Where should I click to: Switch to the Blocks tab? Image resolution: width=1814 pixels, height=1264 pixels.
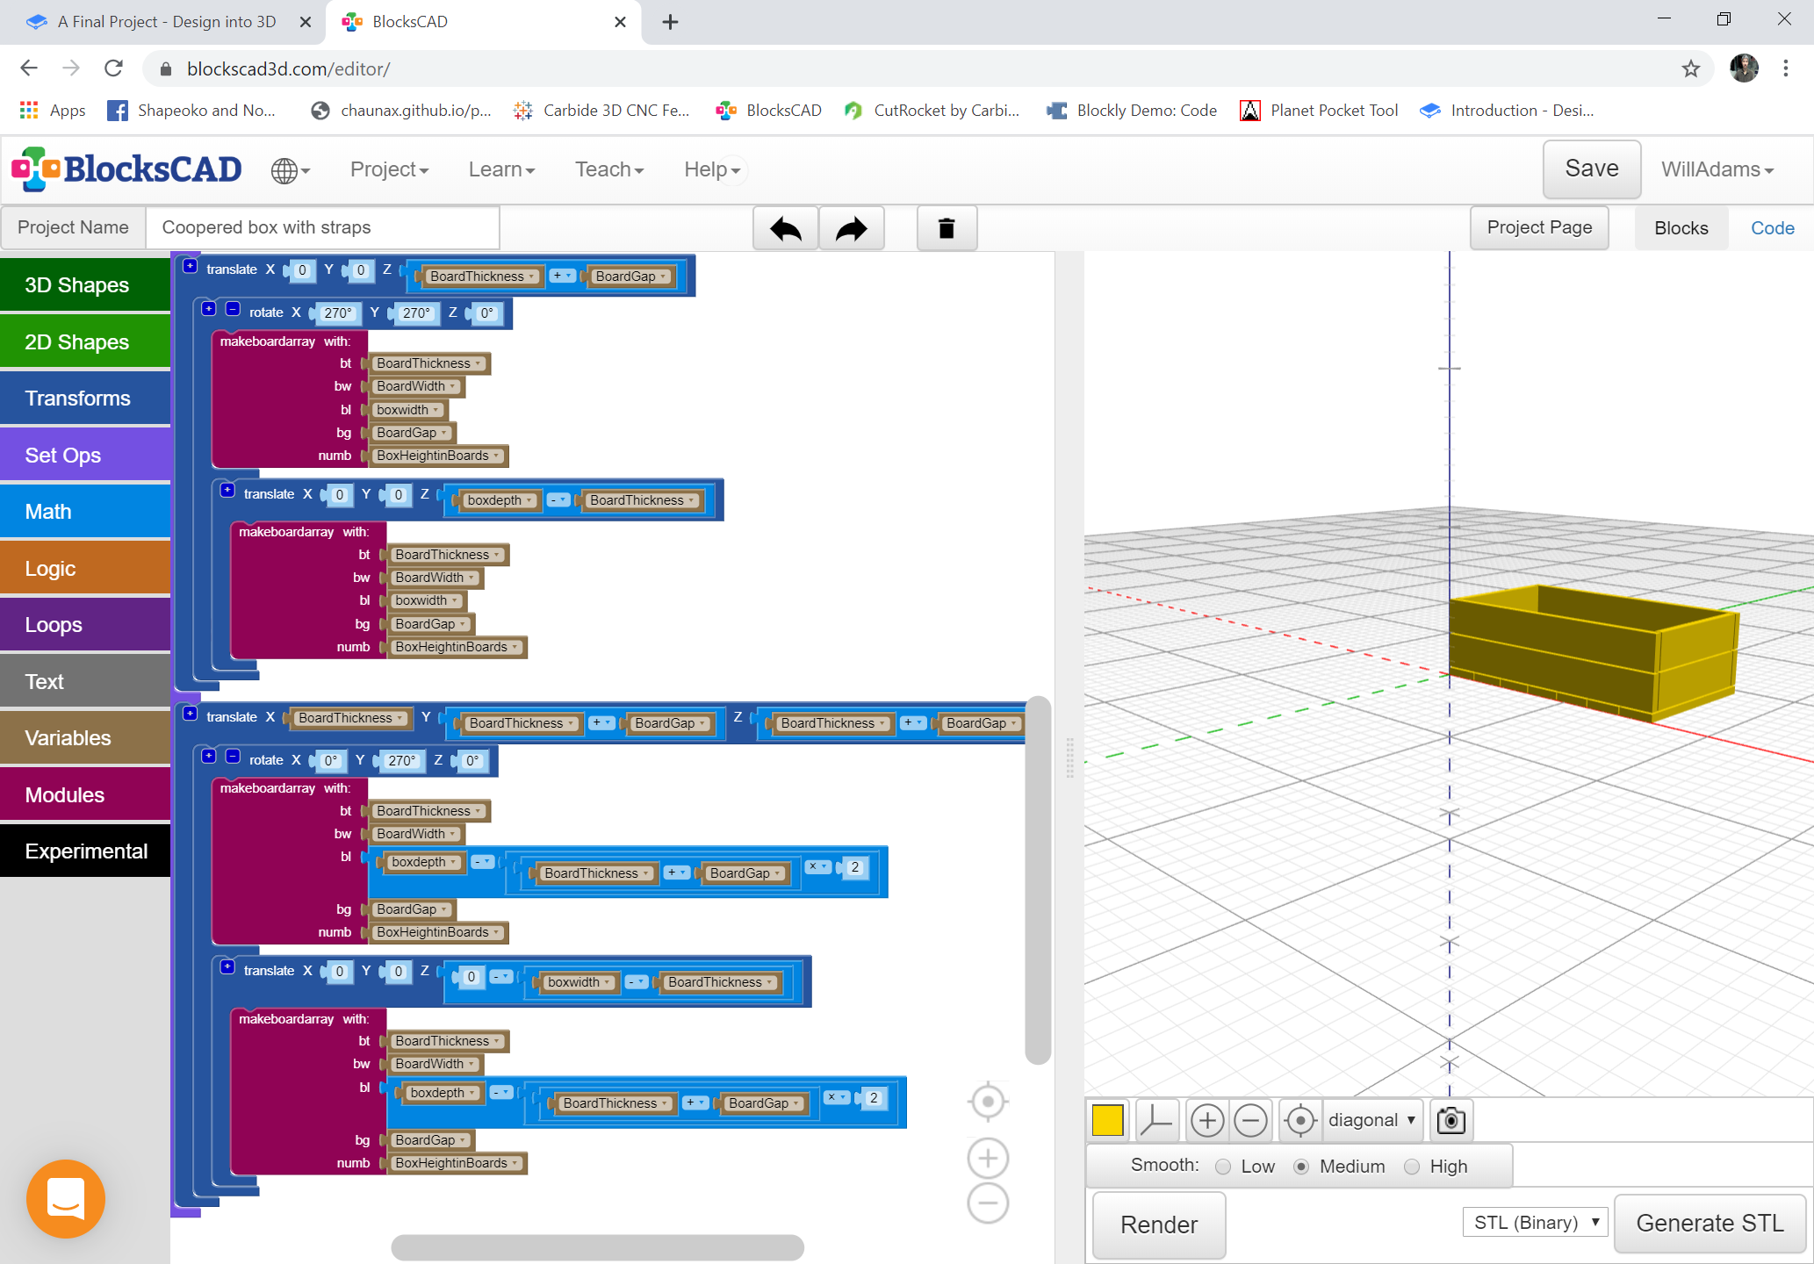click(x=1681, y=228)
